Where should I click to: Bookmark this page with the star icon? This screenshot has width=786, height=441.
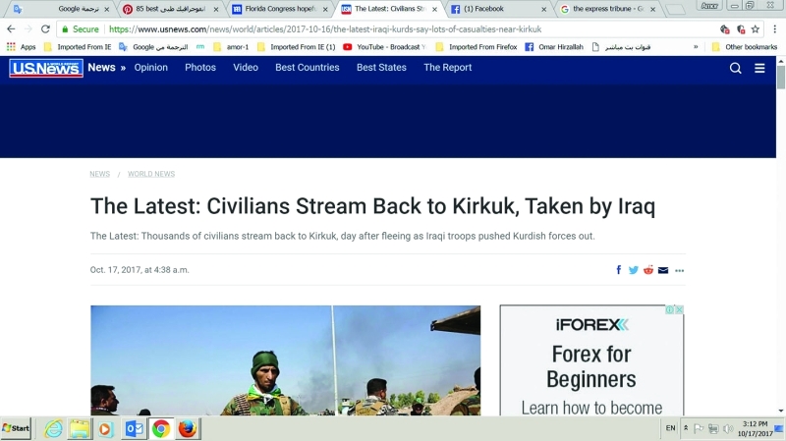tap(755, 29)
